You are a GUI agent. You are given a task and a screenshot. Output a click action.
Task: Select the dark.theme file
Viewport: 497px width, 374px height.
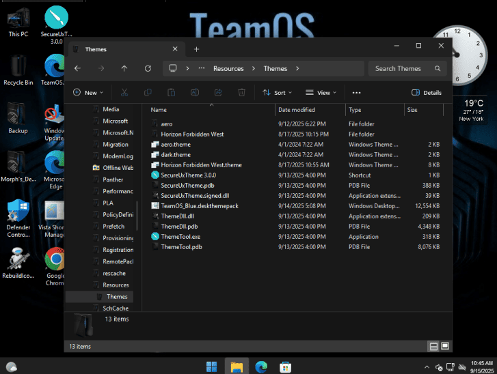(176, 155)
